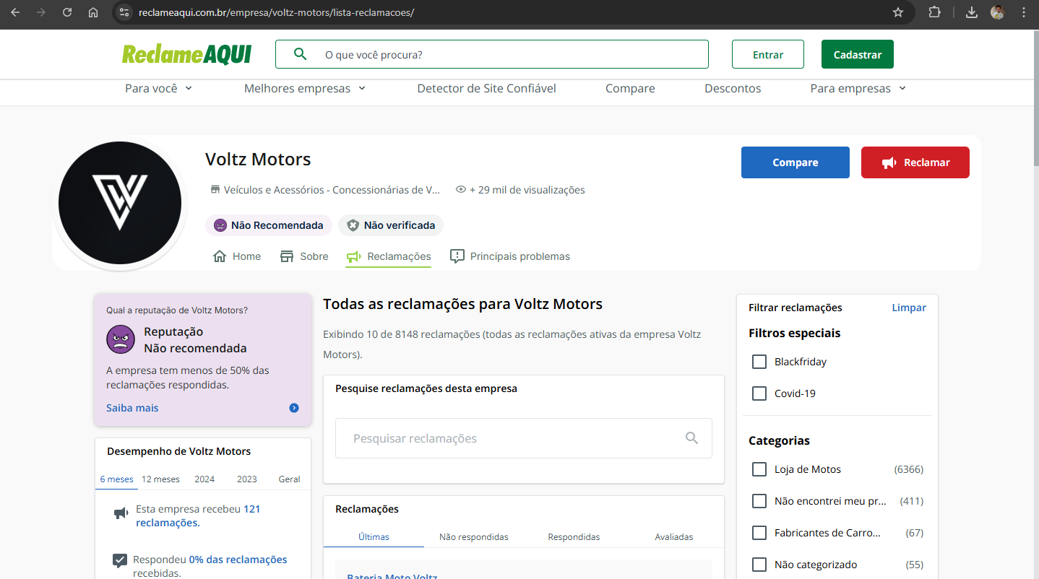Image resolution: width=1039 pixels, height=579 pixels.
Task: Check the Não encontrei meu pr... category
Action: (x=759, y=501)
